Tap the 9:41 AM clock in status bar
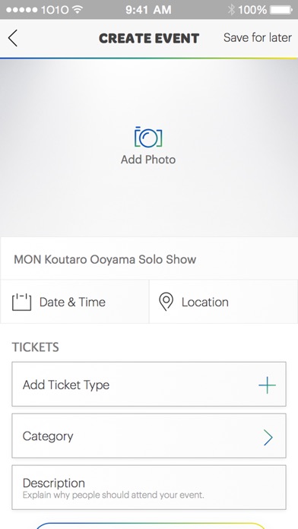The height and width of the screenshot is (529, 298). (x=148, y=10)
